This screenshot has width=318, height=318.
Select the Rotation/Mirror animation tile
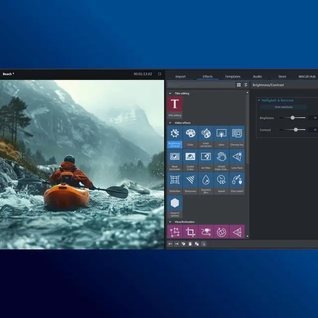[x=221, y=232]
